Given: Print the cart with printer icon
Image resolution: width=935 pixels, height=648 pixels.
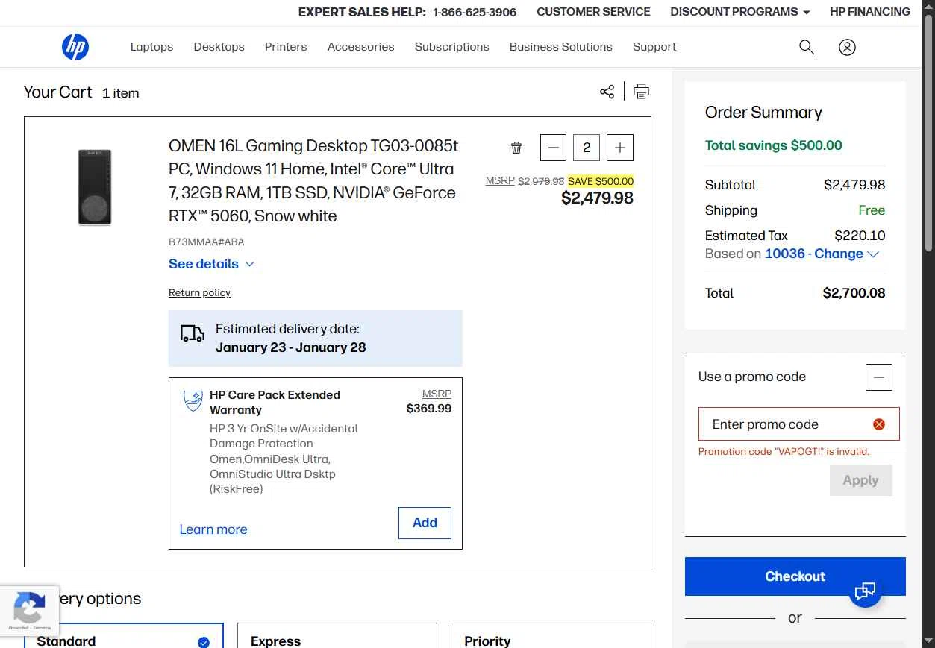Looking at the screenshot, I should click(x=641, y=92).
